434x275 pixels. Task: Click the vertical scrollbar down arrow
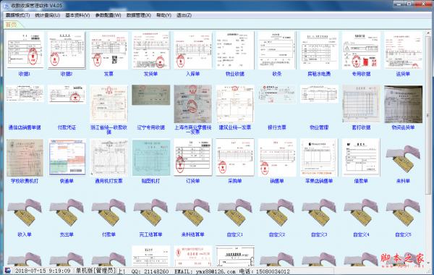click(428, 263)
